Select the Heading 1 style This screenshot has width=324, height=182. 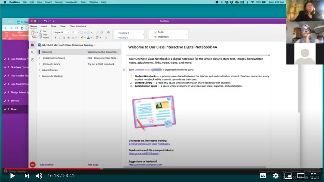(x=124, y=33)
